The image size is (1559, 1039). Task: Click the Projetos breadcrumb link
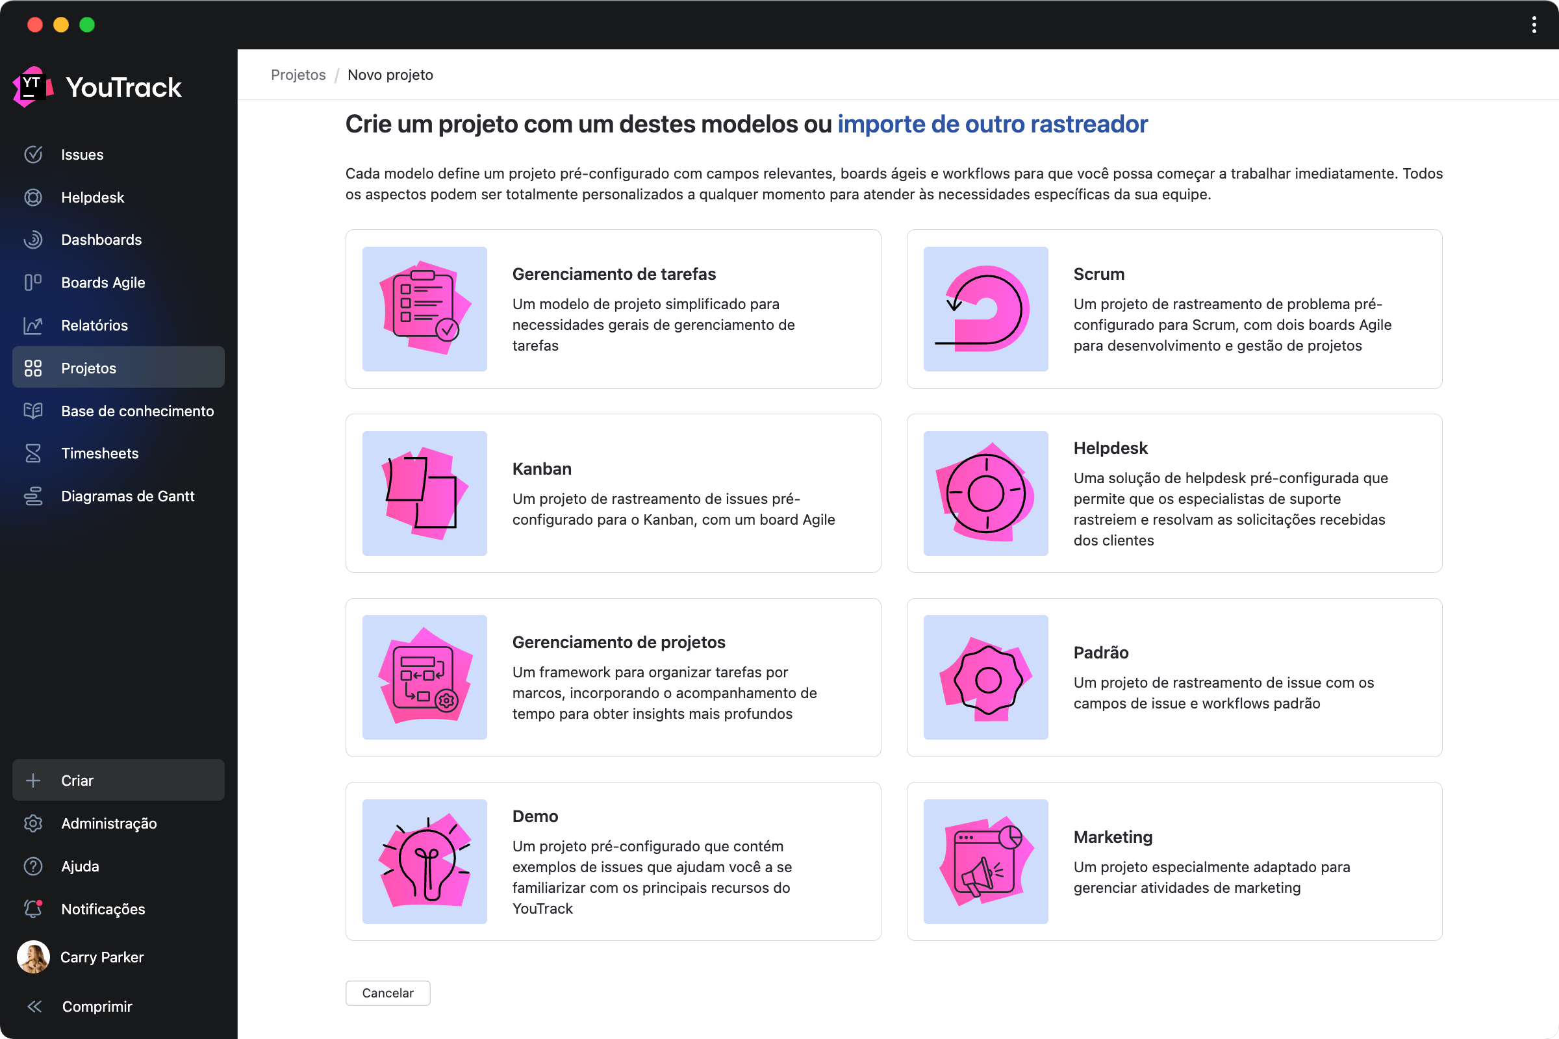tap(298, 75)
